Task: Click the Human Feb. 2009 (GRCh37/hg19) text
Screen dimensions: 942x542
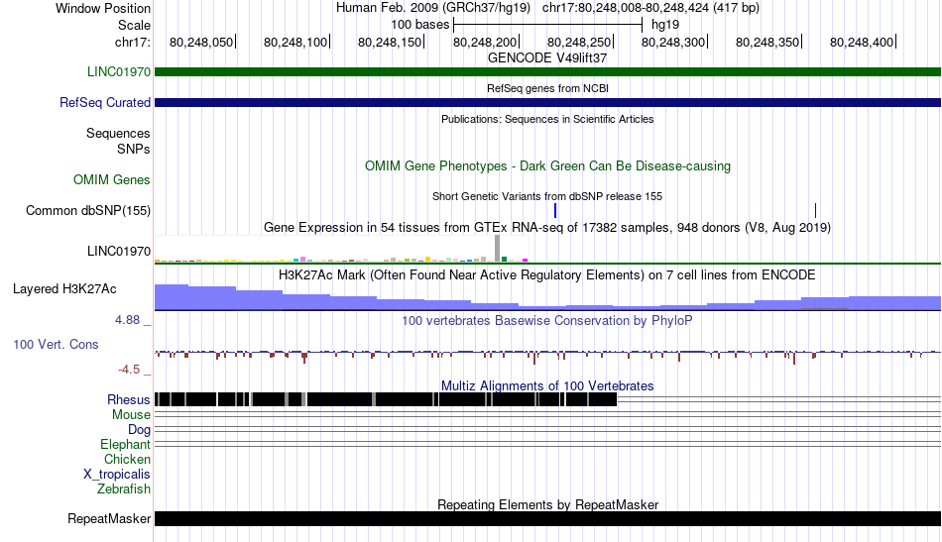Action: pyautogui.click(x=433, y=8)
